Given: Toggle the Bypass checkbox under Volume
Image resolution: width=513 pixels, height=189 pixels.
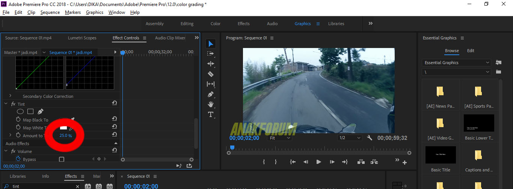Looking at the screenshot, I should pyautogui.click(x=62, y=159).
